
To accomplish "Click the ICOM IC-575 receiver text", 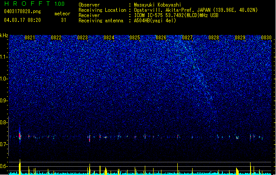I will pyautogui.click(x=176, y=15).
